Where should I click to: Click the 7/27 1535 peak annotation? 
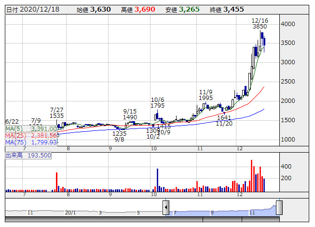(57, 113)
